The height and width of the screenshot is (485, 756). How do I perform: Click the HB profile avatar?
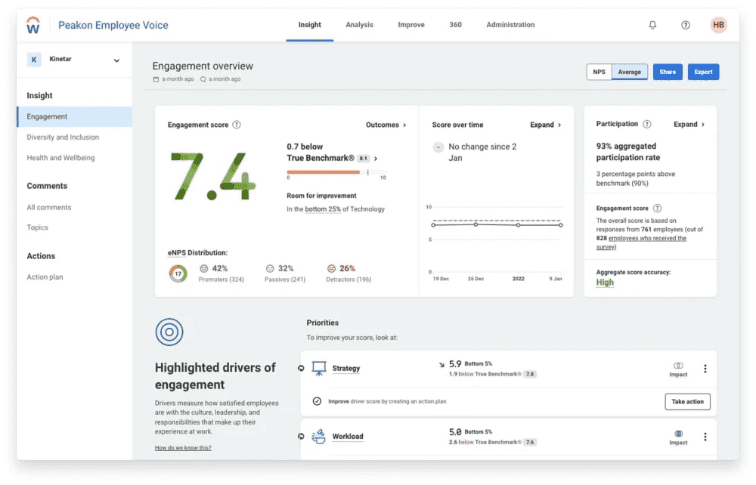coord(717,24)
